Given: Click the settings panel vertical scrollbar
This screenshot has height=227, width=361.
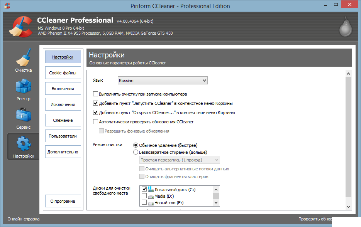Looking at the screenshot, I should [x=349, y=139].
